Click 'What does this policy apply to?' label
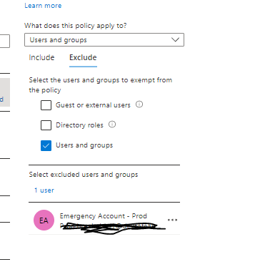Image resolution: width=275 pixels, height=262 pixels. (76, 26)
